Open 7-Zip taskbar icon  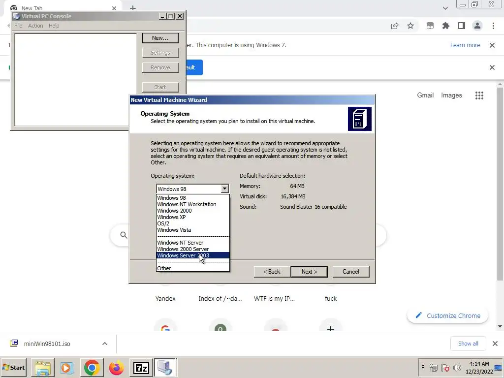click(141, 367)
